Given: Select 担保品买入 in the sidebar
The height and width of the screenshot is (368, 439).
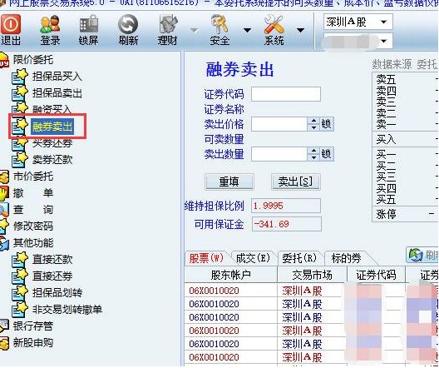Looking at the screenshot, I should (57, 77).
